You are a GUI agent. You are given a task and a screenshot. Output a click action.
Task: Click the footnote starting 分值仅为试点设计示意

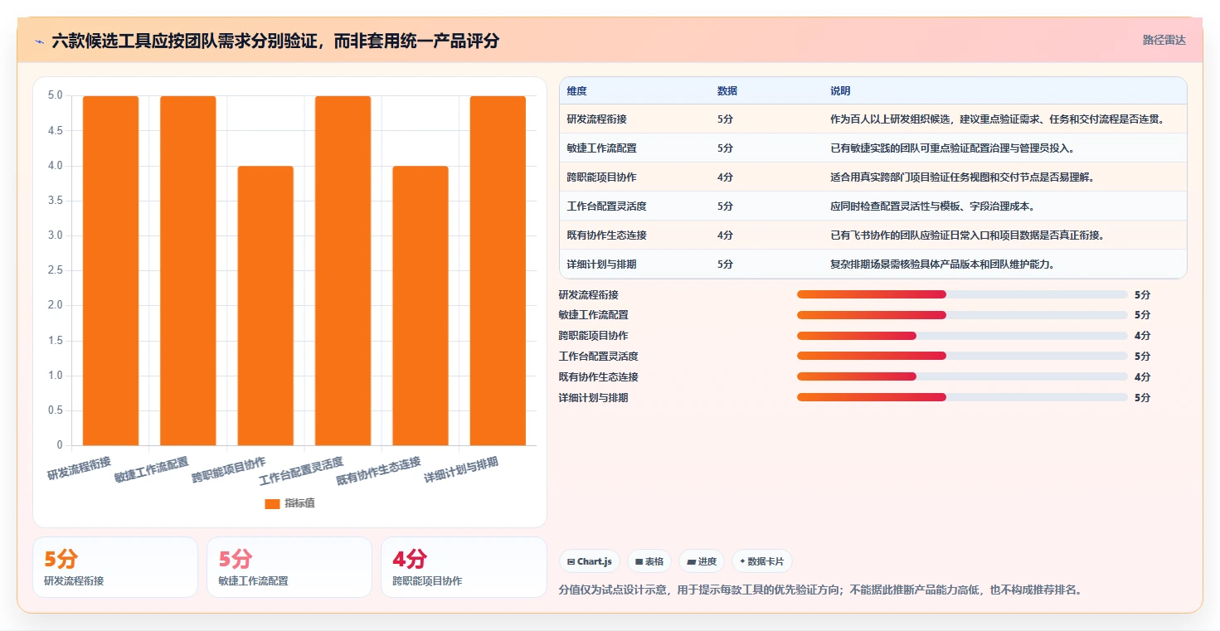click(x=820, y=590)
